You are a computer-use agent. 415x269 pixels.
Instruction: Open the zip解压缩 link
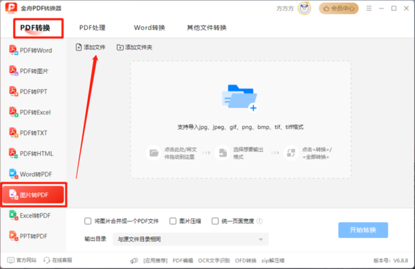click(273, 261)
